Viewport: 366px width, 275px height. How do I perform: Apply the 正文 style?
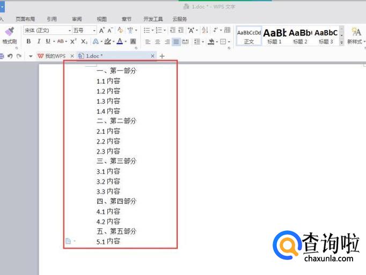coord(249,36)
